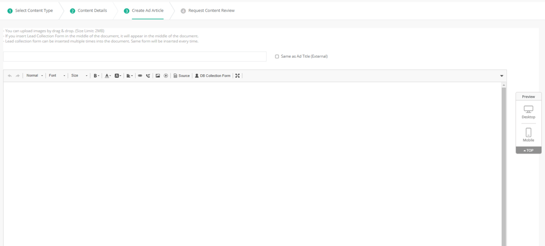
Task: Click the Preview panel header
Action: coord(529,96)
